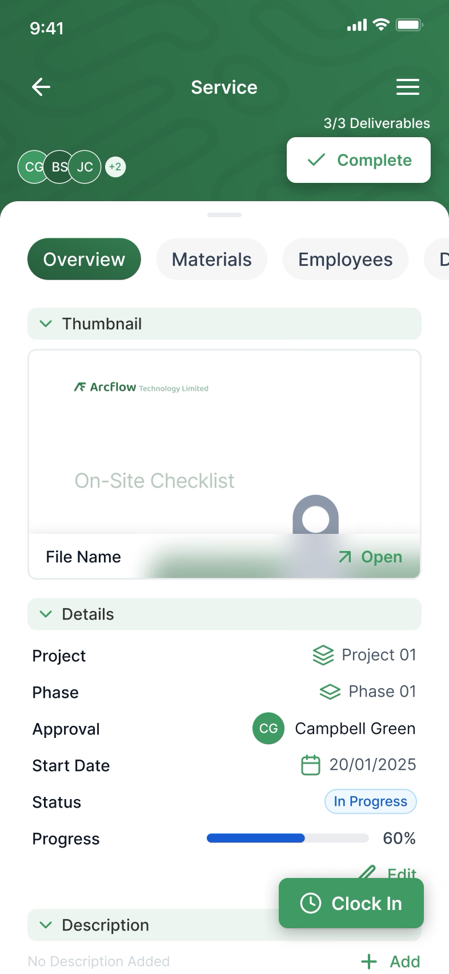This screenshot has width=449, height=974.
Task: Switch to the Materials tab
Action: tap(212, 259)
